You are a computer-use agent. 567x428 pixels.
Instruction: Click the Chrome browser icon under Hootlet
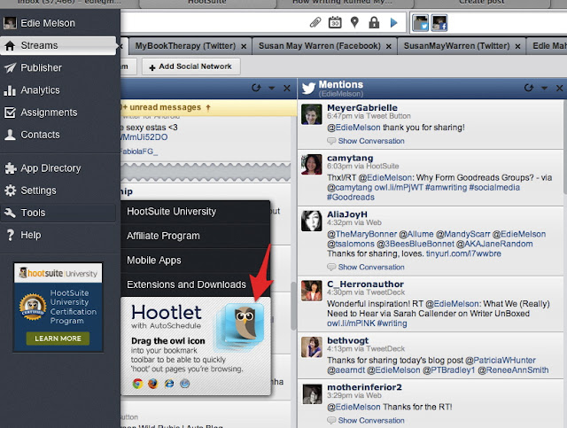coord(137,384)
